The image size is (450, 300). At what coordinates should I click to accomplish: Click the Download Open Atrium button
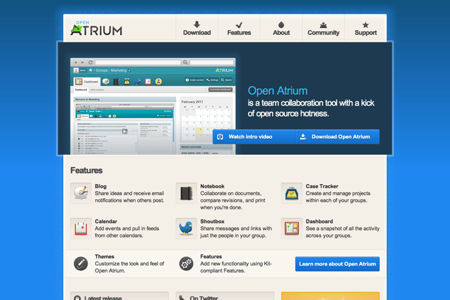(337, 137)
